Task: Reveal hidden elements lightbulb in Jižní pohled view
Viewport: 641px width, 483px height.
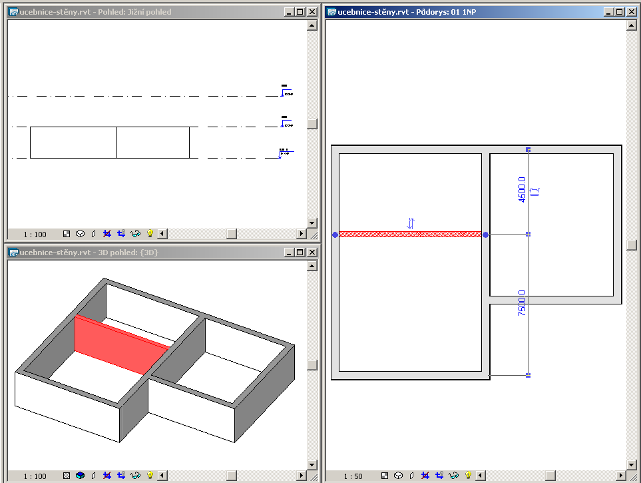Action: point(150,233)
